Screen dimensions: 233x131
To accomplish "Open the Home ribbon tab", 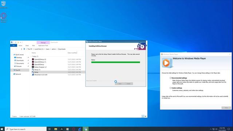I will click(x=20, y=45).
